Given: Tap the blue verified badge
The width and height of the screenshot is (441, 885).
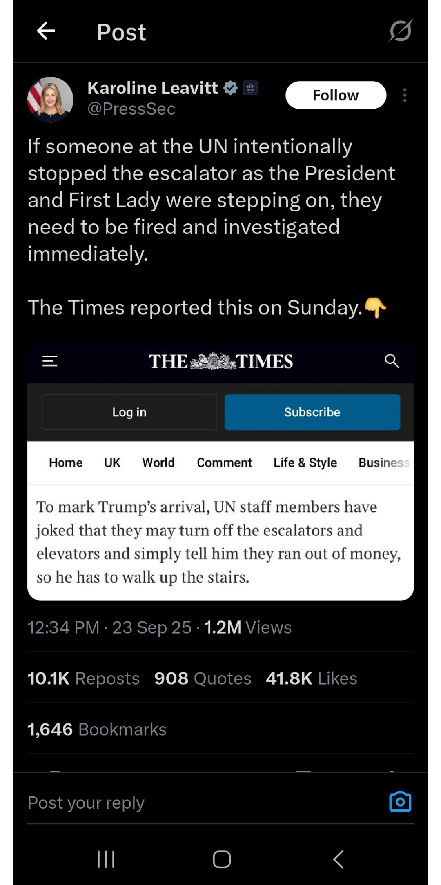Looking at the screenshot, I should tap(231, 88).
